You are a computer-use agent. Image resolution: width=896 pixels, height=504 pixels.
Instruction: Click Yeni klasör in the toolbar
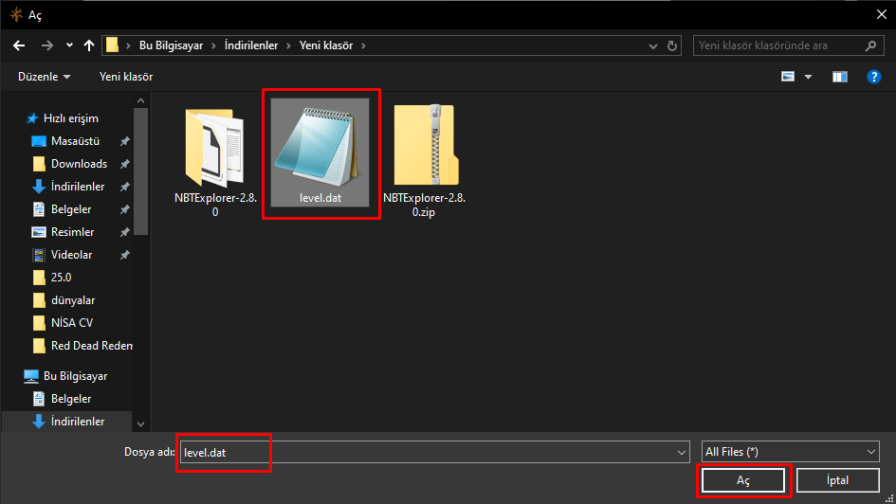click(126, 77)
